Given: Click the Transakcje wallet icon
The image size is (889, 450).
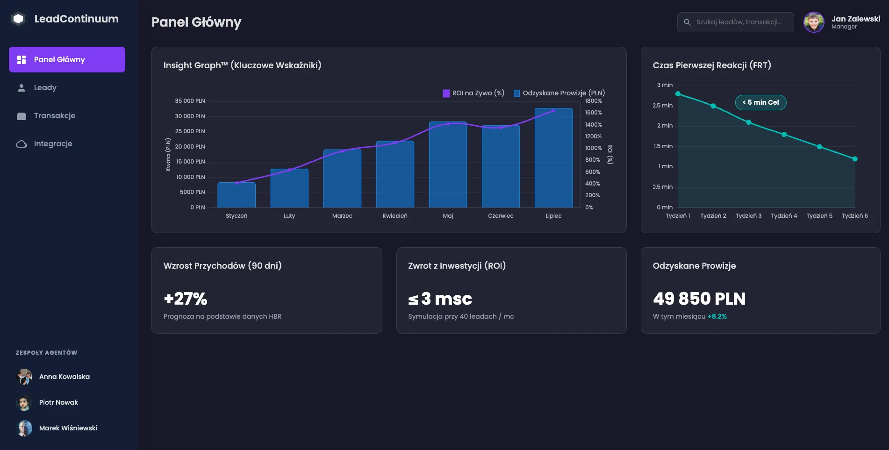Looking at the screenshot, I should click(21, 115).
